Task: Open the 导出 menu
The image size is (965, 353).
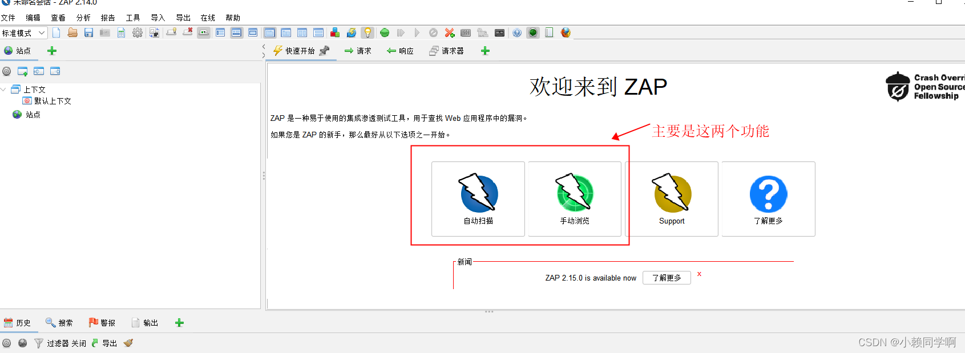Action: point(183,18)
